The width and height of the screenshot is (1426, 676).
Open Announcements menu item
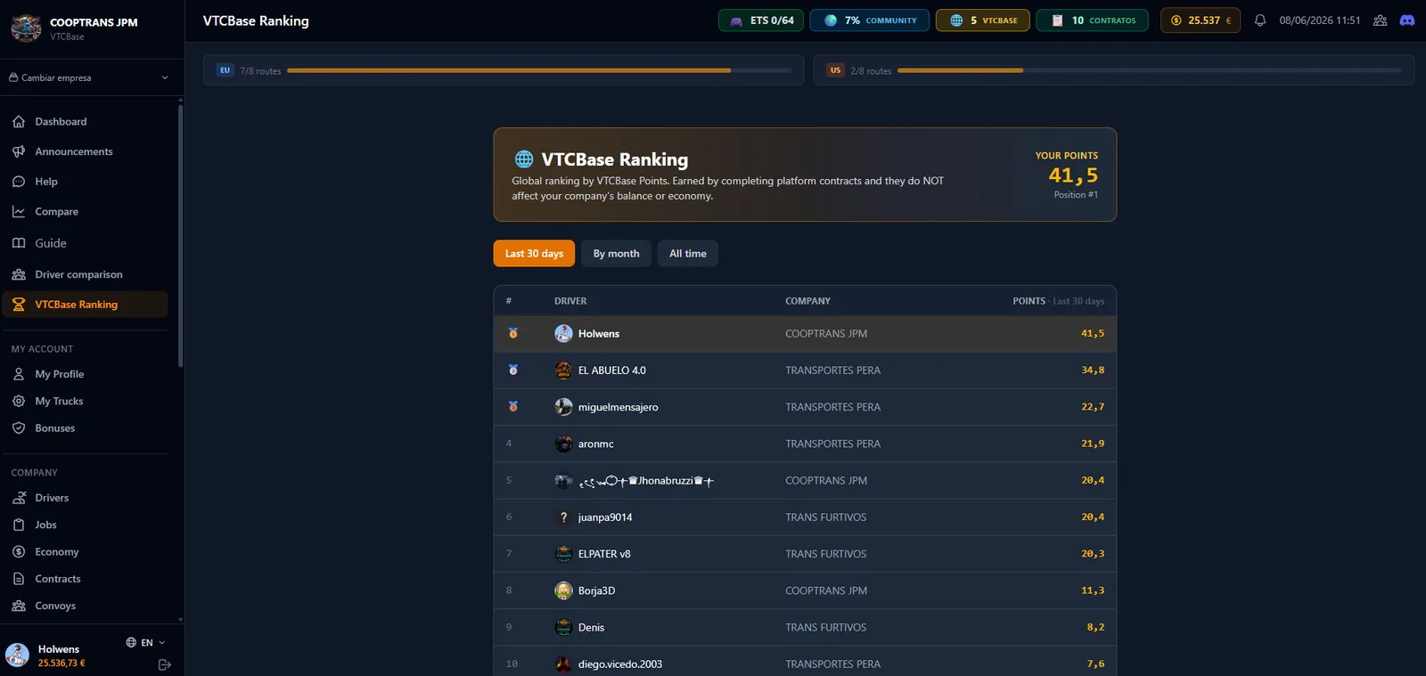coord(85,151)
